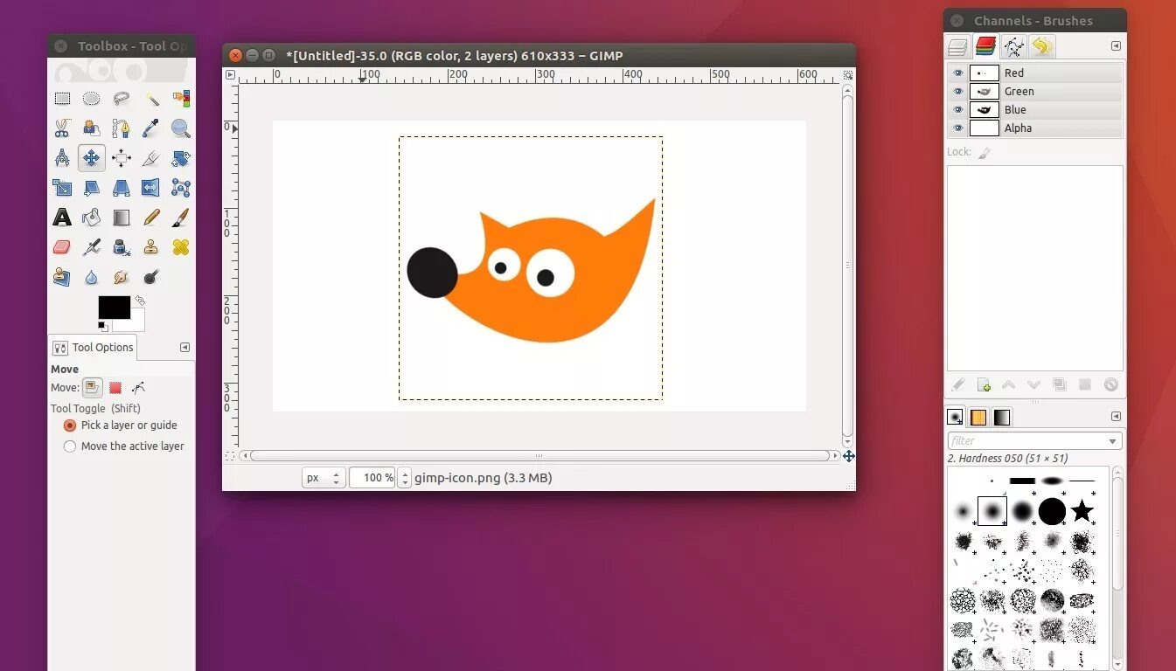Select the Ink tool
Screen dimensions: 1176x671
(x=121, y=247)
